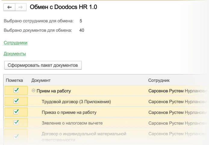Toggle checkbox for Договор о индивидуальной материальной ответственности

point(16,137)
